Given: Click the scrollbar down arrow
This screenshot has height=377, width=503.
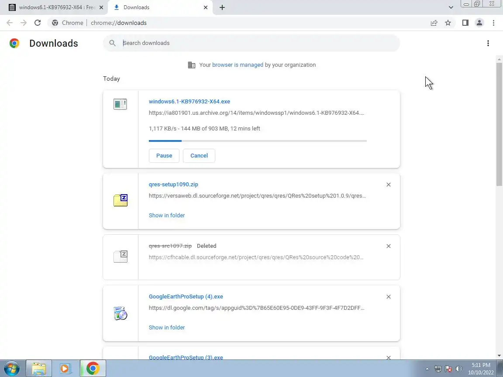Looking at the screenshot, I should 499,356.
